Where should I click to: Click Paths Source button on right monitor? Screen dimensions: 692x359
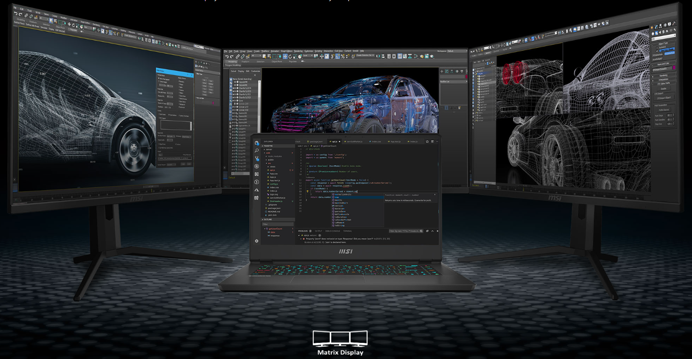tap(664, 110)
